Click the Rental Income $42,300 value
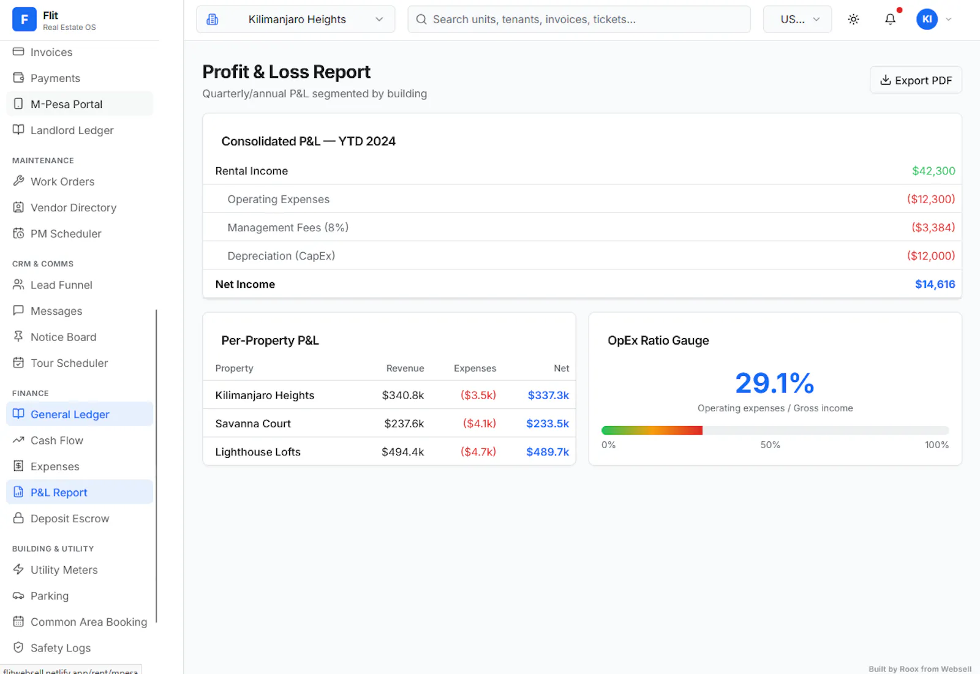 coord(933,171)
